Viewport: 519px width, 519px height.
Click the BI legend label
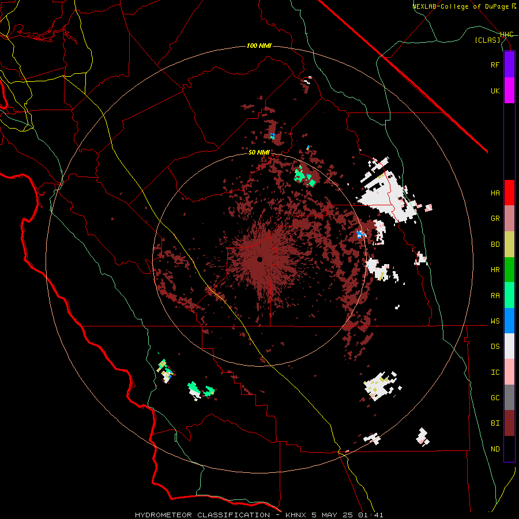495,423
